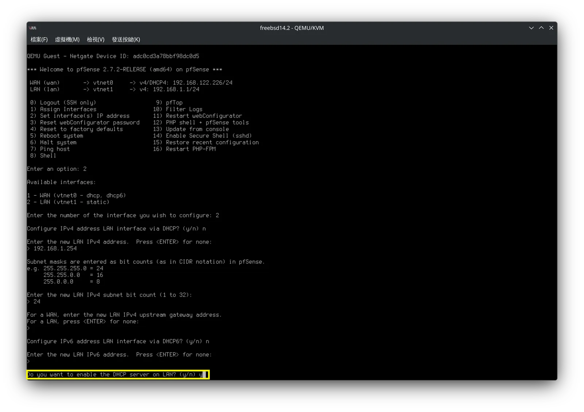Click the 'Enter an option: 2' line
Viewport: 584px width, 412px height.
(57, 169)
